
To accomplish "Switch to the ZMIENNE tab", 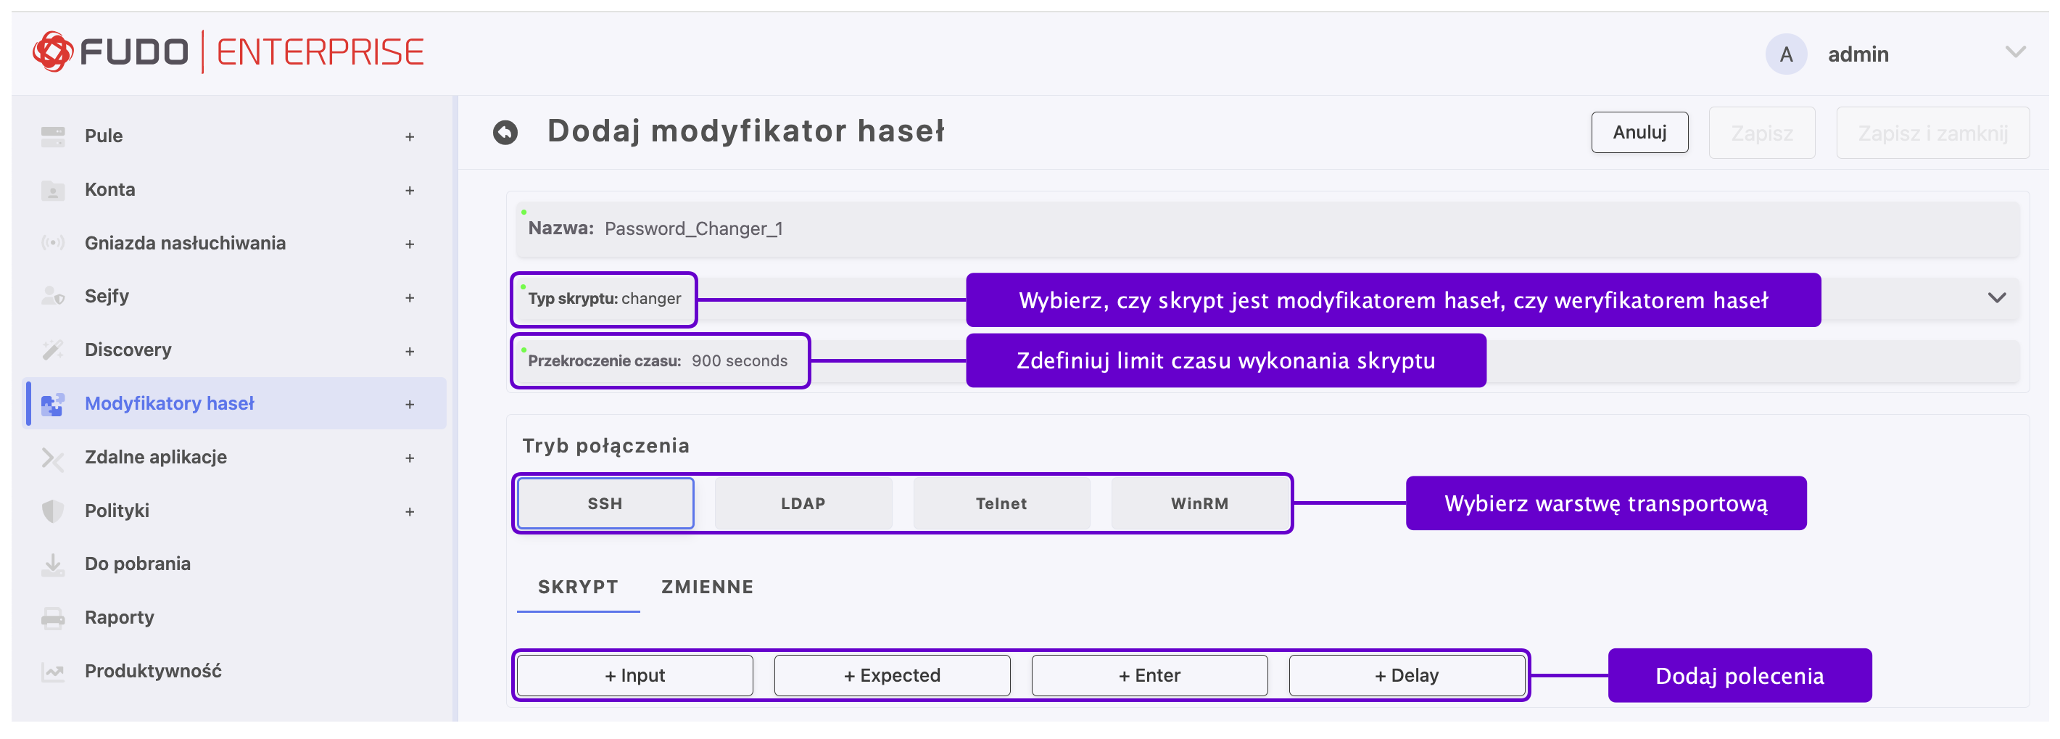I will (707, 587).
